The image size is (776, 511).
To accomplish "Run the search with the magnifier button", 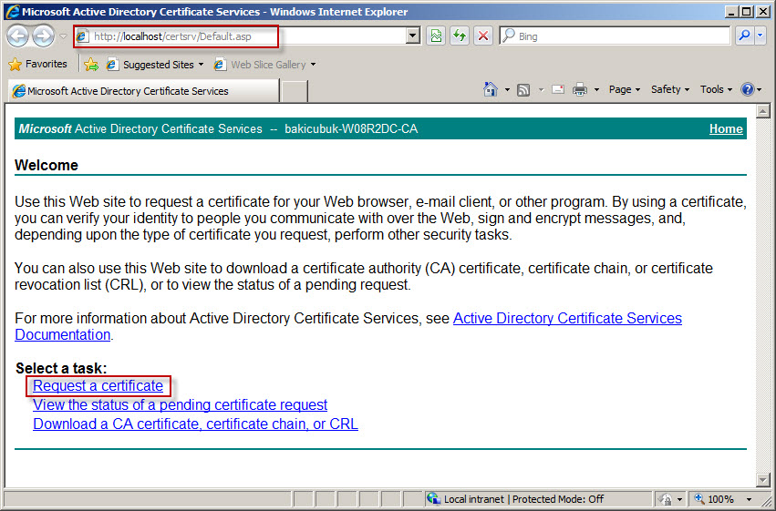I will click(x=744, y=36).
